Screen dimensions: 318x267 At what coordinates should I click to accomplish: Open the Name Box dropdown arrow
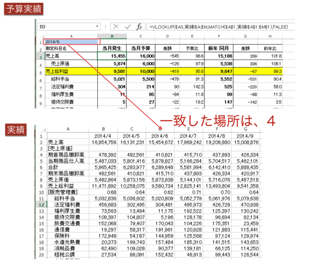pyautogui.click(x=97, y=27)
